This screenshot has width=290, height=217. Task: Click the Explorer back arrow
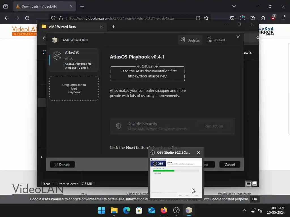(44, 38)
